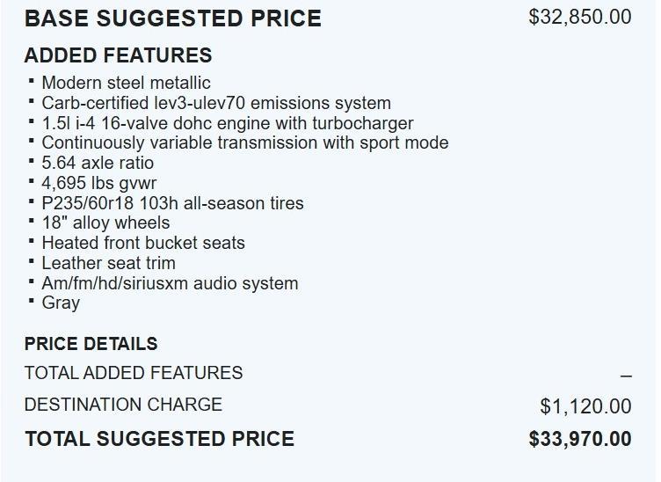The image size is (661, 482).
Task: Select the Am/fm/hd/siriusxm audio system line
Action: tap(170, 283)
